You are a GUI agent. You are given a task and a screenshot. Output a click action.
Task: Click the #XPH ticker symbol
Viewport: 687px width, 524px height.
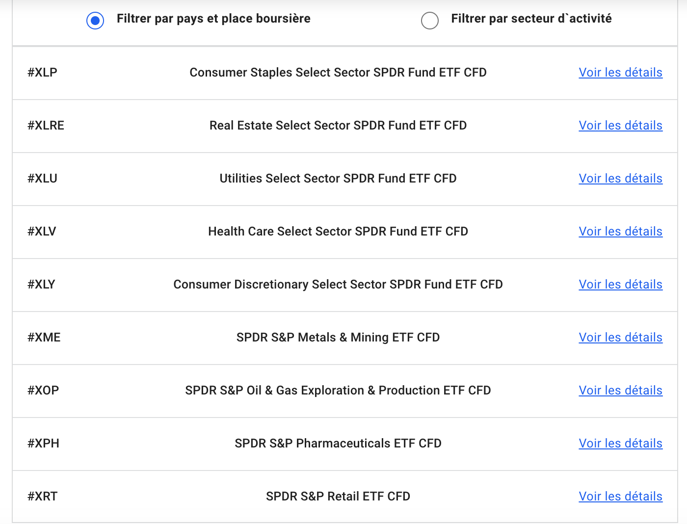click(43, 444)
